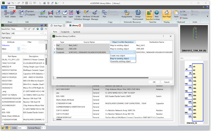Screen dimensions: 211x131
Task: Switch to the Start Page document tab
Action: tap(58, 25)
